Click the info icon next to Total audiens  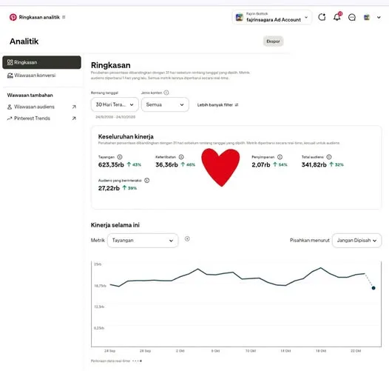click(328, 157)
